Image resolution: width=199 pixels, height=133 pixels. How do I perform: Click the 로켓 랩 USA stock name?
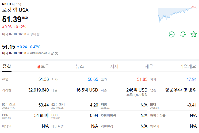(15, 10)
